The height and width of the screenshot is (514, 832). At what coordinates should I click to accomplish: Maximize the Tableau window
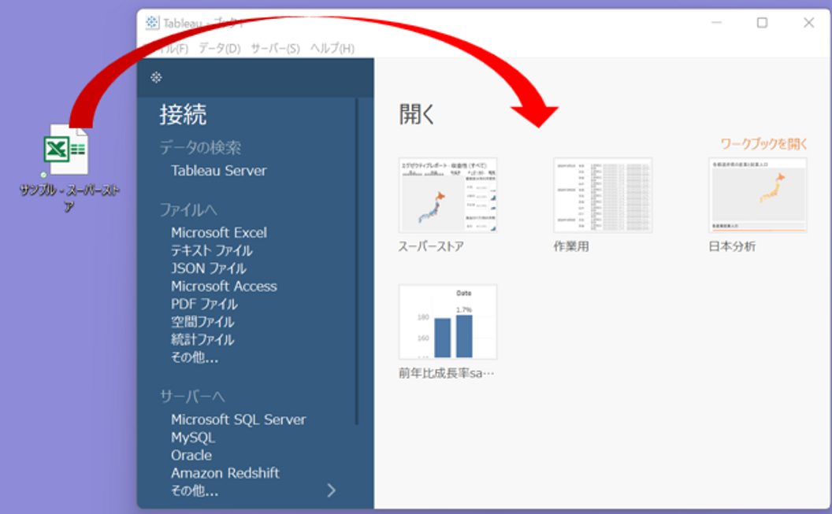[762, 23]
